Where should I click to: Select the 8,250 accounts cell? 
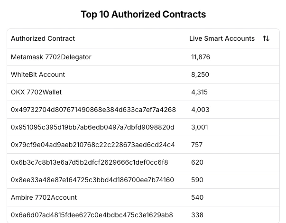point(200,74)
